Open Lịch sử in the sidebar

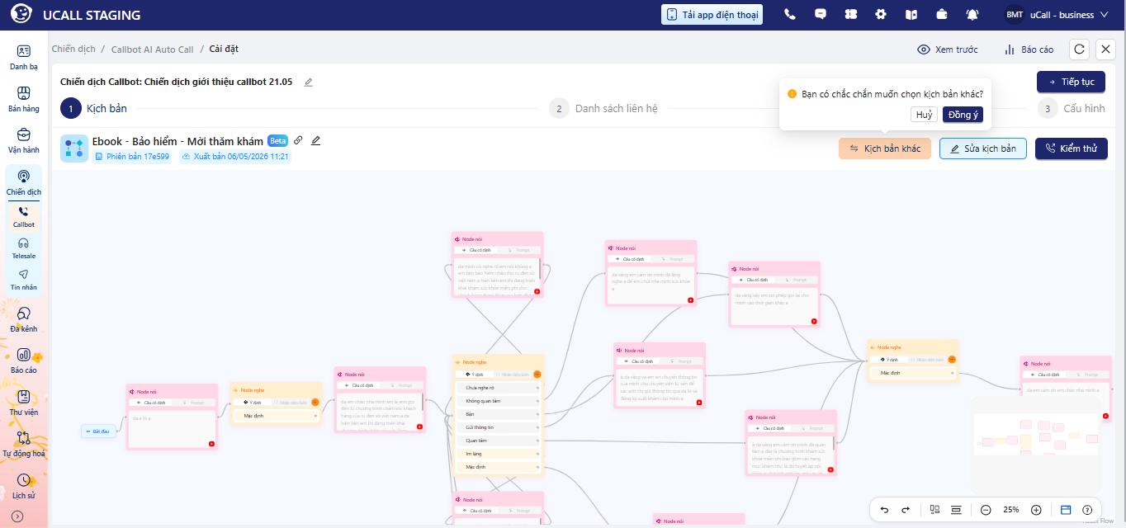tap(24, 486)
